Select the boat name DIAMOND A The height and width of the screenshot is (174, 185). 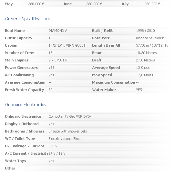tap(58, 31)
